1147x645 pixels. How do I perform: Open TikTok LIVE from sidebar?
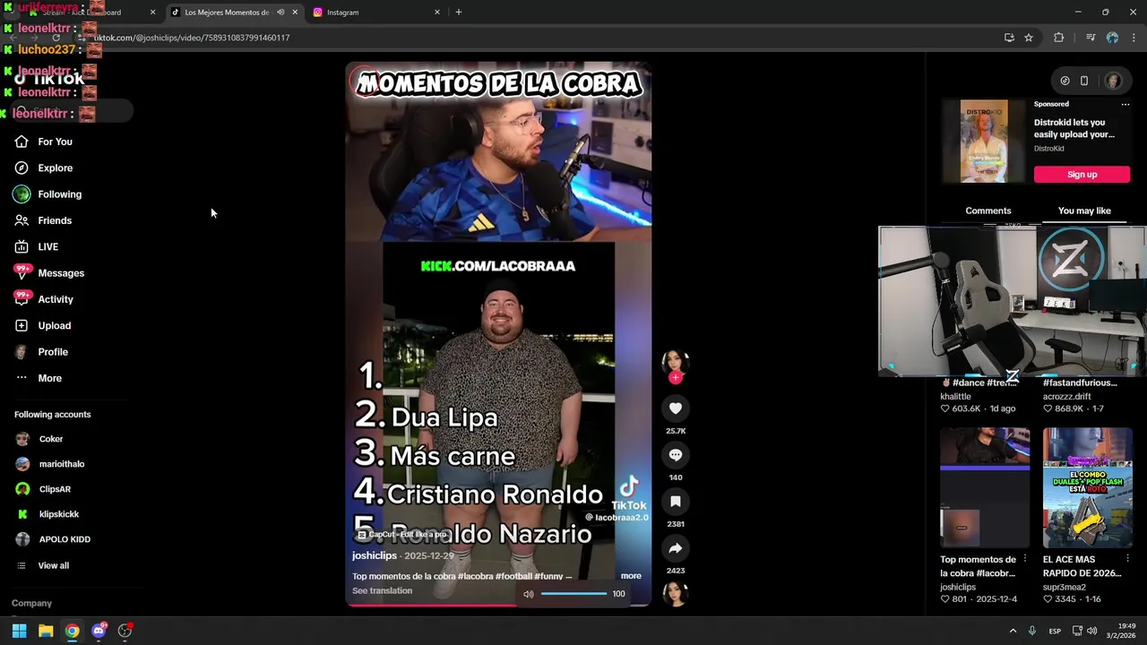coord(47,246)
